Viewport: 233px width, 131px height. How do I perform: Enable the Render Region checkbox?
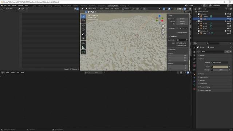(177, 32)
